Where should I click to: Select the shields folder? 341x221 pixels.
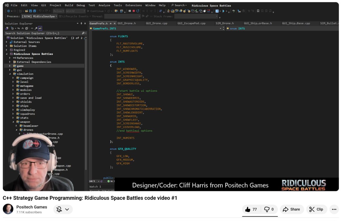point(26,102)
